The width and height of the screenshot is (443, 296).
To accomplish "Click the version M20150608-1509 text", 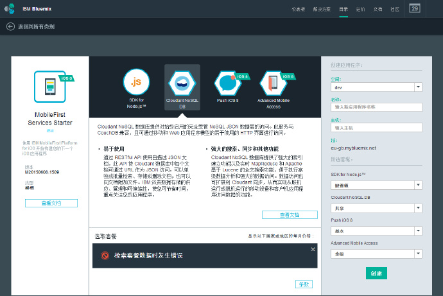I will (x=42, y=172).
